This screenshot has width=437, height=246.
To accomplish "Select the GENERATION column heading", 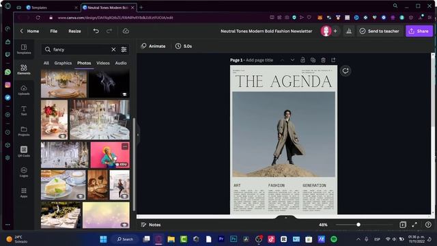I will point(314,185).
